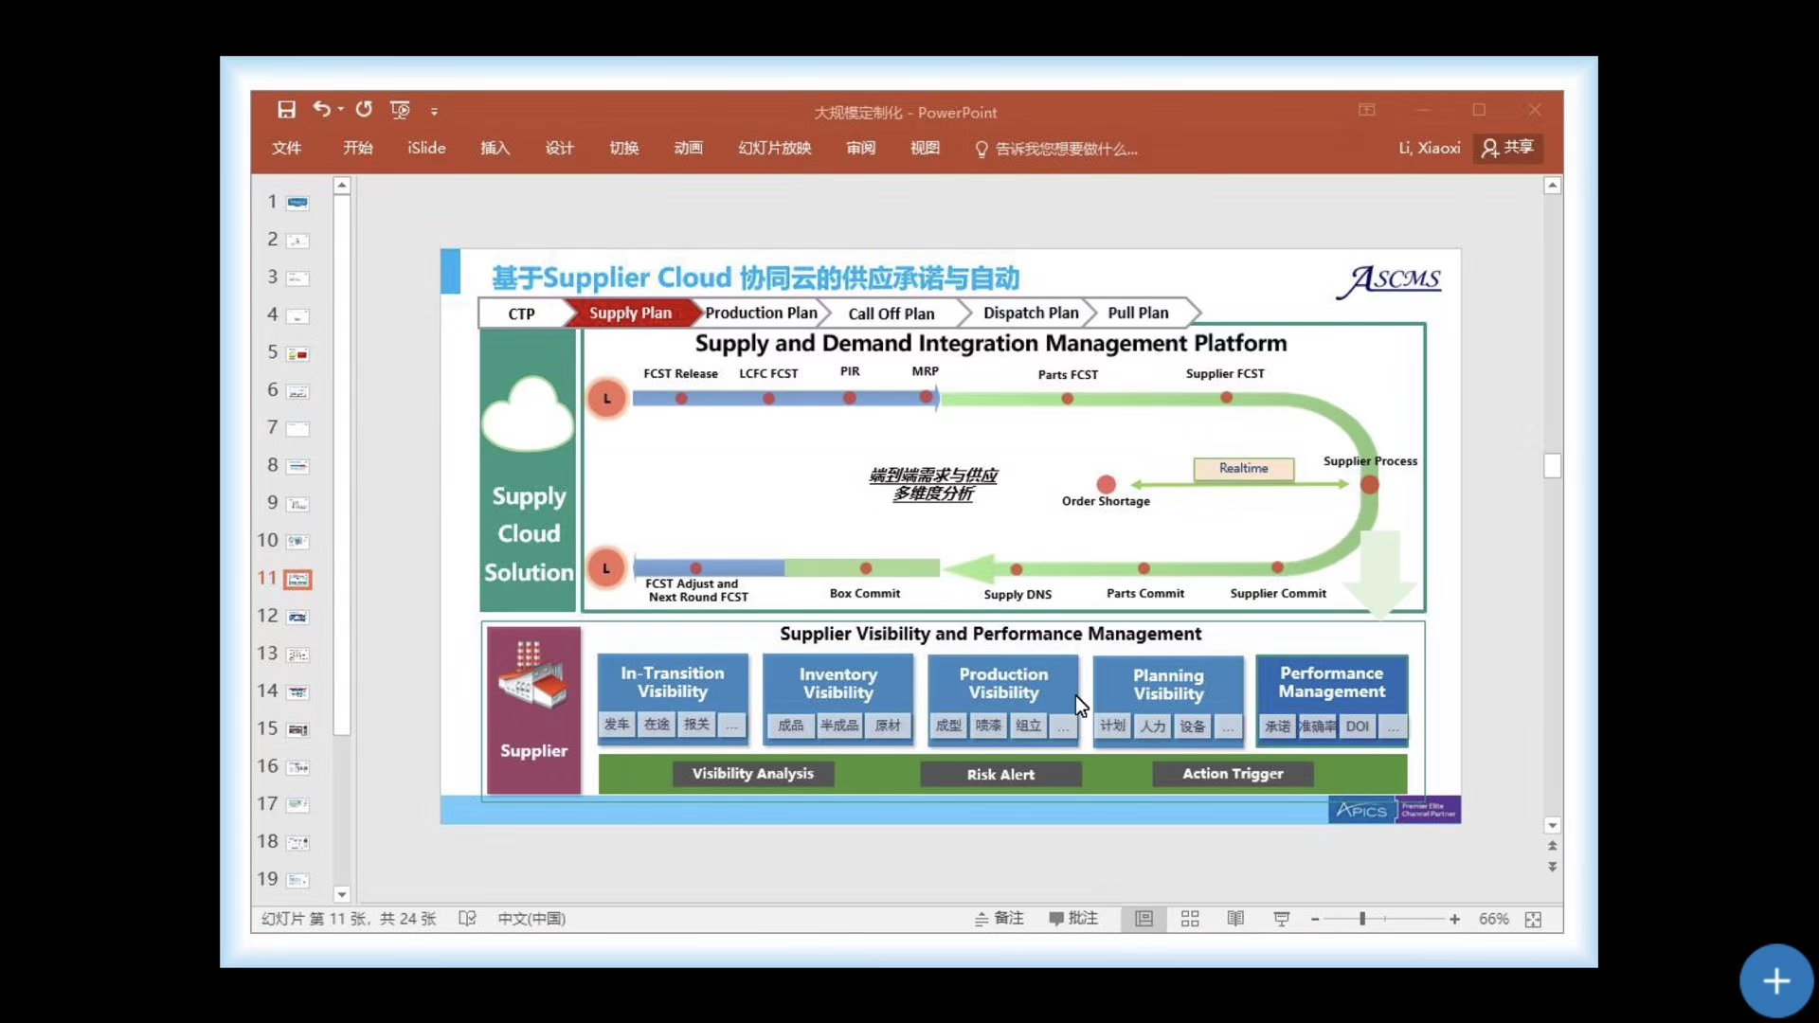
Task: Switch to the iSlide tab
Action: 426,148
